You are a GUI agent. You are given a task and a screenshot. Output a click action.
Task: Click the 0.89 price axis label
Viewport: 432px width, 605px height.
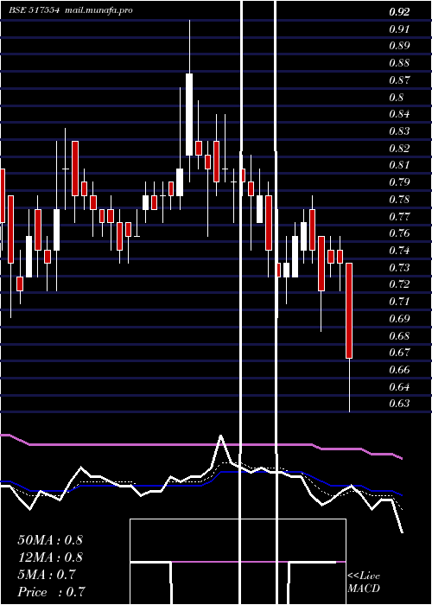399,46
